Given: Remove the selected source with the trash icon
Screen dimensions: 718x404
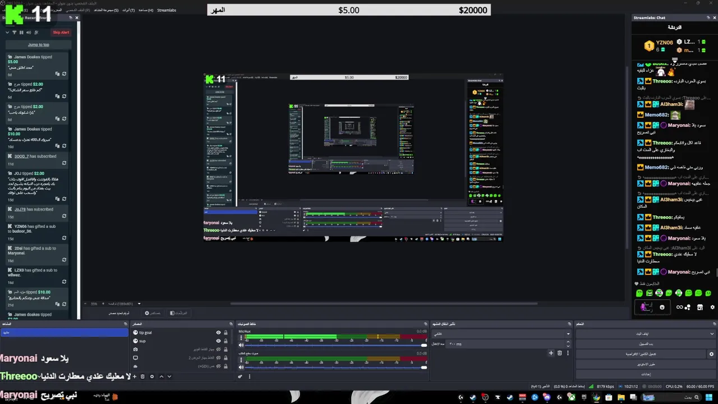Looking at the screenshot, I should 142,377.
